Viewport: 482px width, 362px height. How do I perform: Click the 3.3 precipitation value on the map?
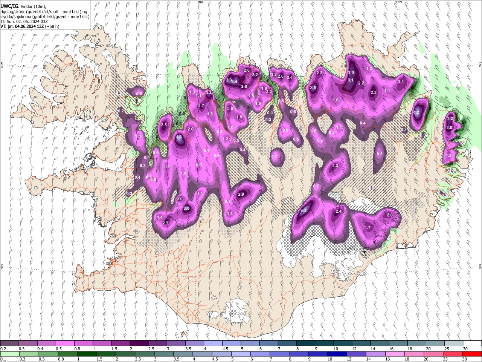coord(229,80)
